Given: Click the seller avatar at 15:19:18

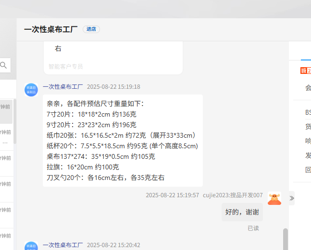Looking at the screenshot, I should coord(31,89).
